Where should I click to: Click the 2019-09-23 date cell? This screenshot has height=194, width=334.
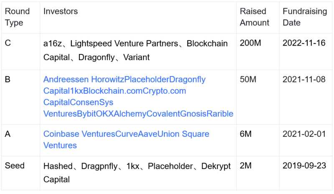304,166
